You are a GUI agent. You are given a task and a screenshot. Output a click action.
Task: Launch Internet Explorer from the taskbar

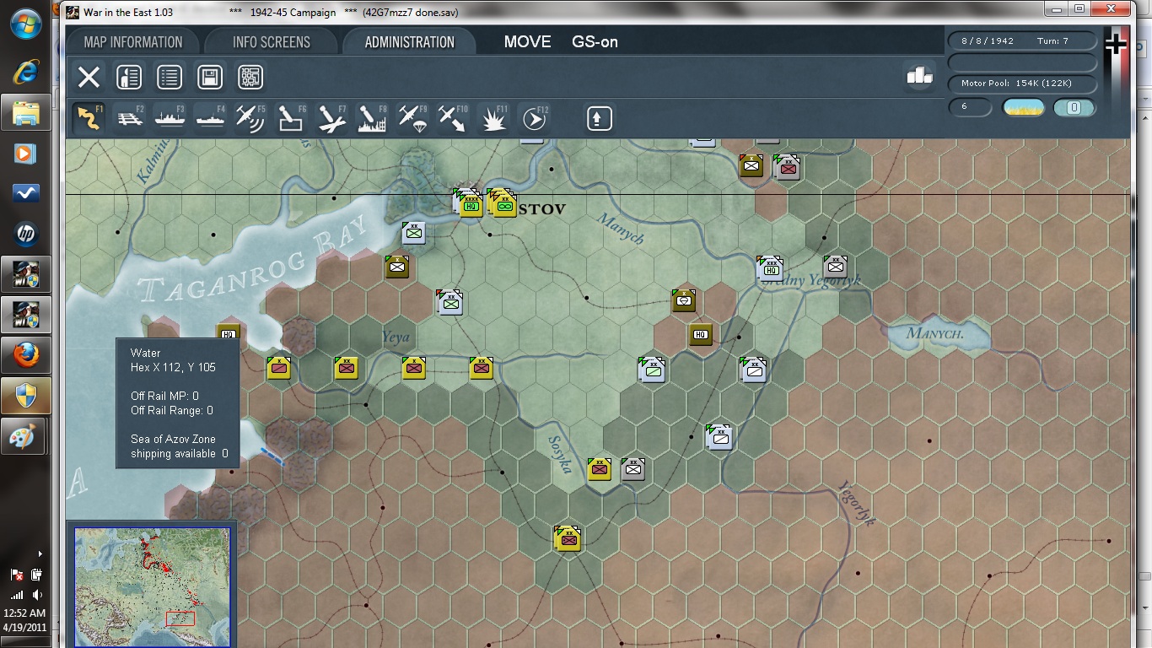[26, 73]
